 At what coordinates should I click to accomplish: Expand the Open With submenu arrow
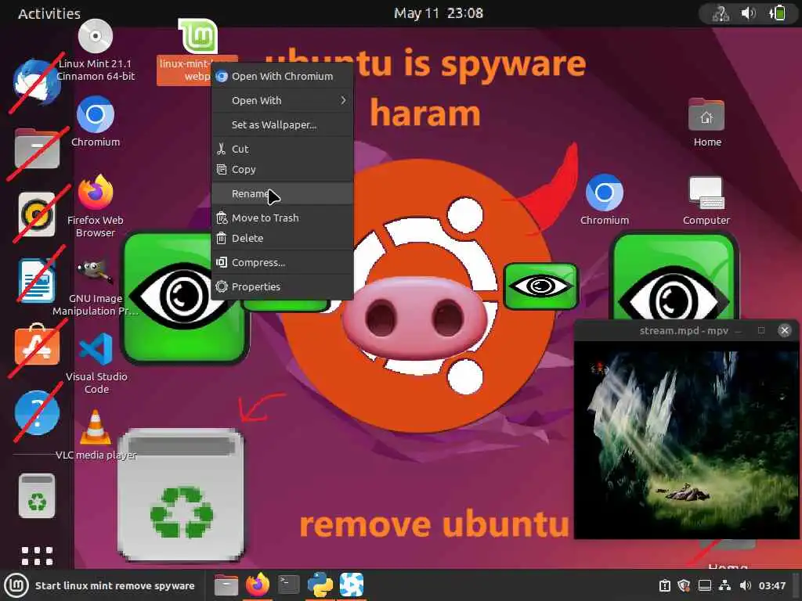(343, 101)
